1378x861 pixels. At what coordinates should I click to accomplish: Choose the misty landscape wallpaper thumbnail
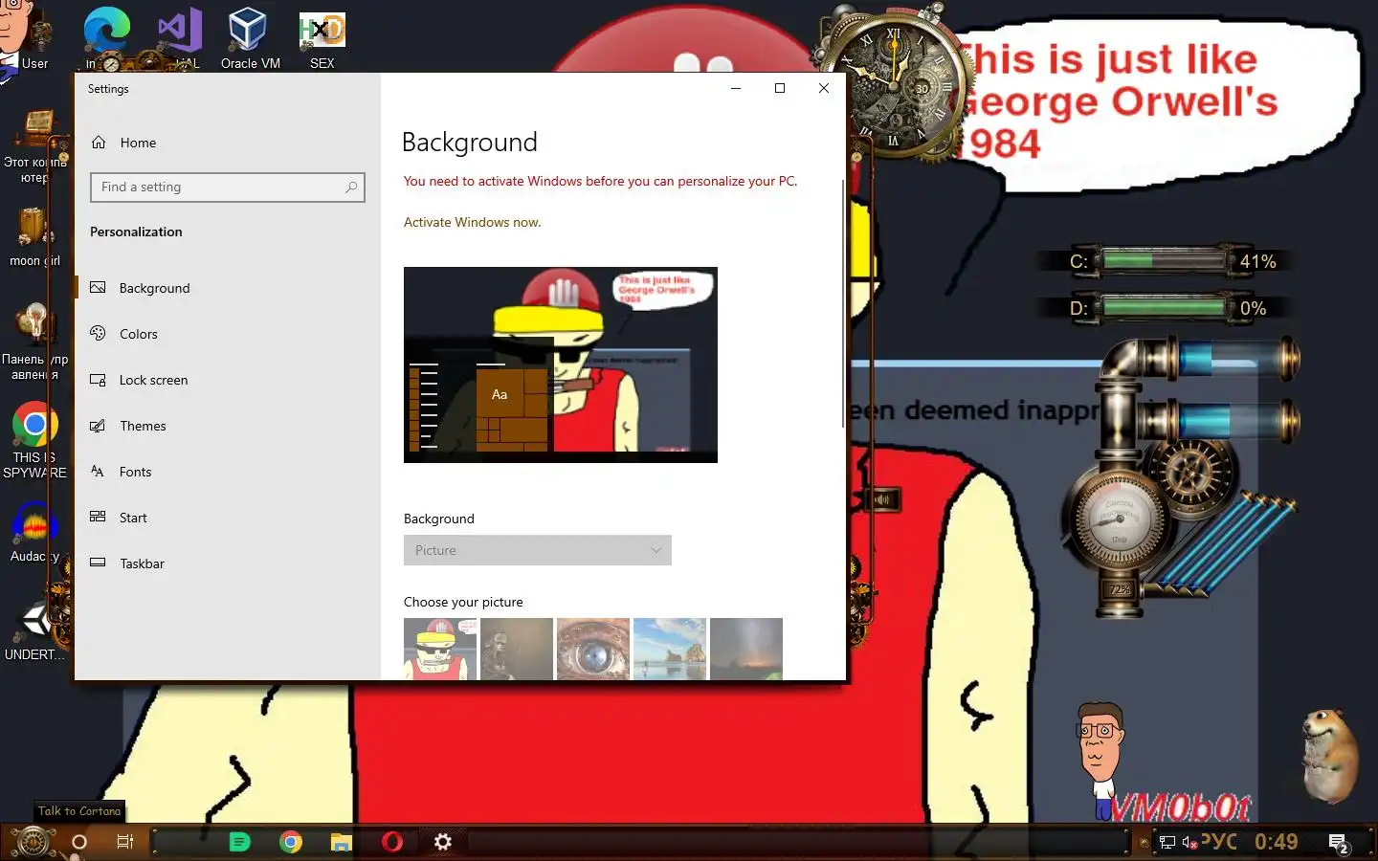[746, 649]
